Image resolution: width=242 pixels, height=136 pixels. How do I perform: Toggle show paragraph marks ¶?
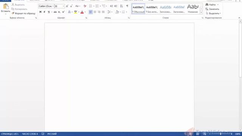[127, 6]
